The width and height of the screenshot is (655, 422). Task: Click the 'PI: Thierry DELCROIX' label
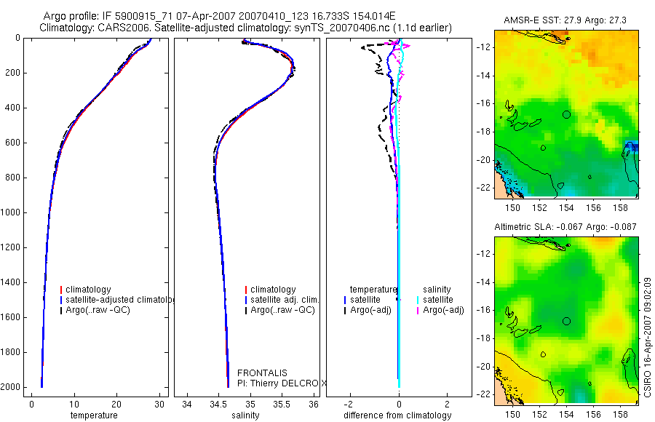[282, 383]
